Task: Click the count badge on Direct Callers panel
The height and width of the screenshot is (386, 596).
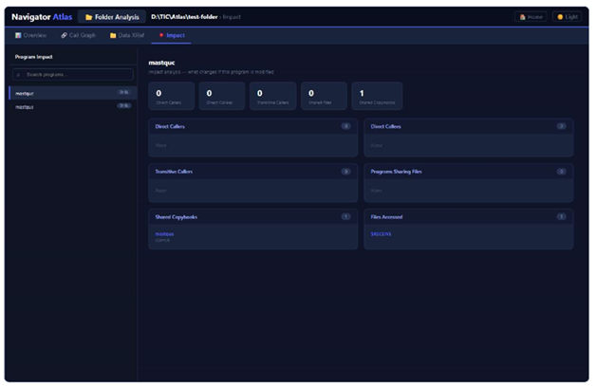Action: [x=345, y=126]
